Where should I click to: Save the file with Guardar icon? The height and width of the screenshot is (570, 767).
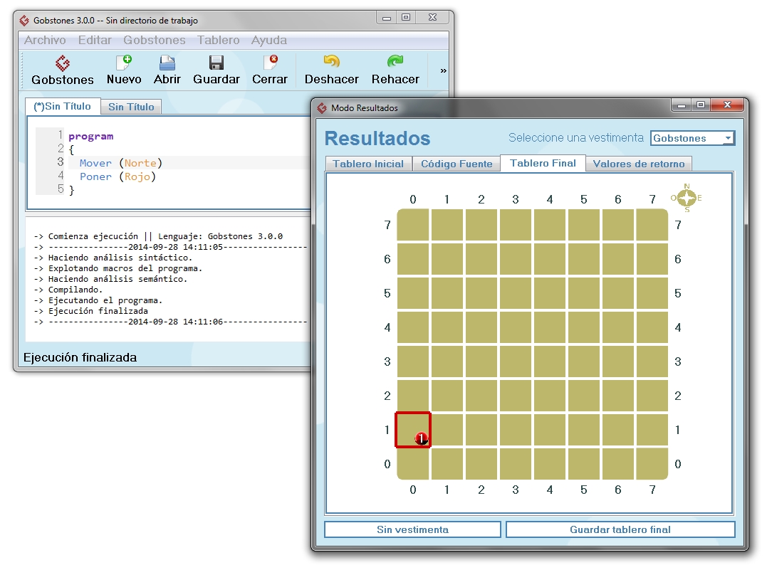216,70
